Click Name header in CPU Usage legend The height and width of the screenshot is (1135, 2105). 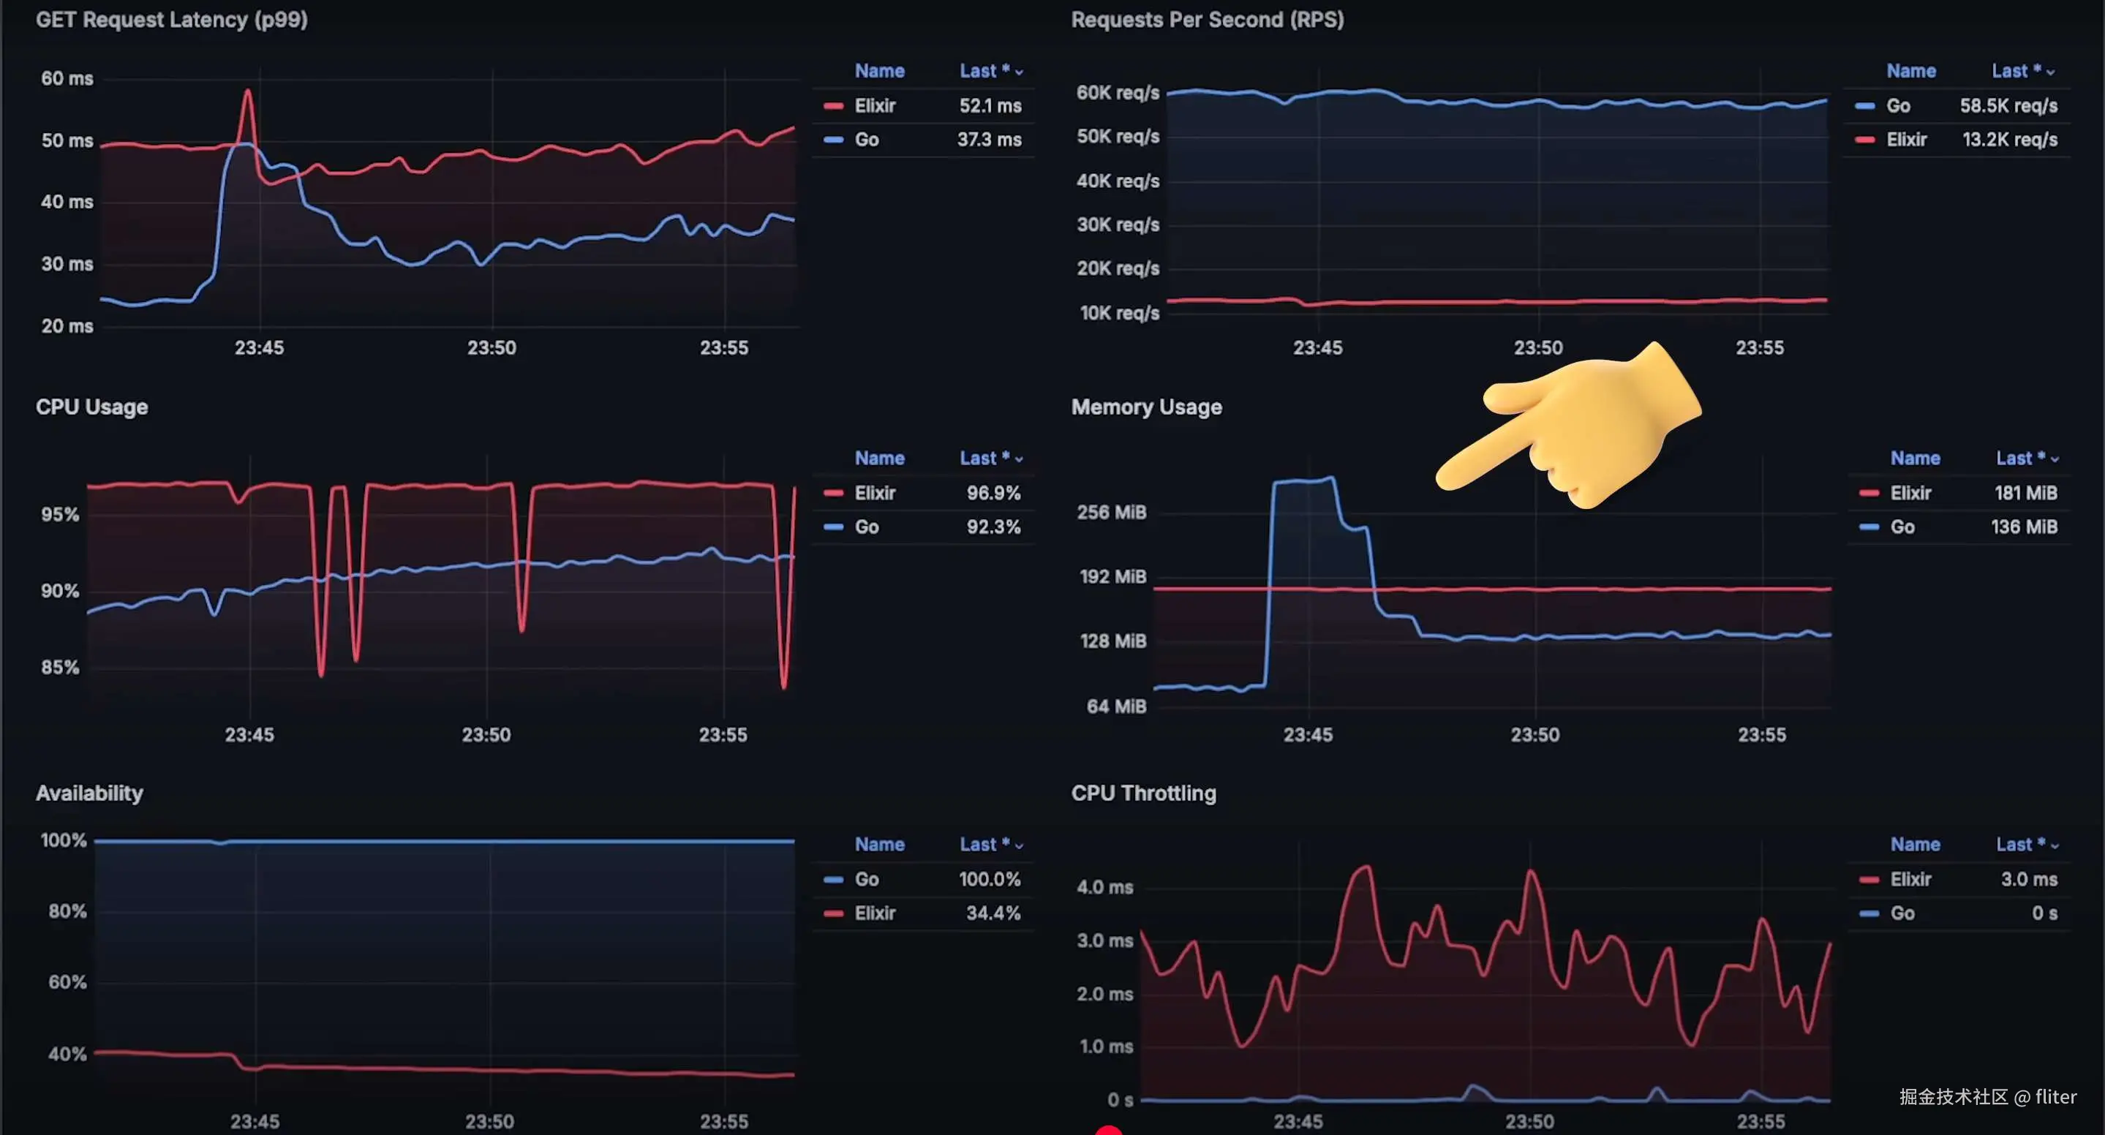coord(879,459)
